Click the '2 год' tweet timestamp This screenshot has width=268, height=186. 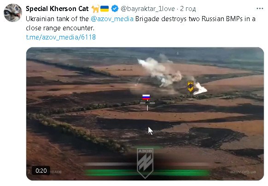coord(188,9)
